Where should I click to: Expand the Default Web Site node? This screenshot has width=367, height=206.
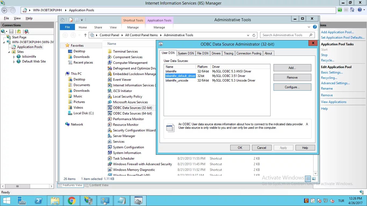click(14, 62)
